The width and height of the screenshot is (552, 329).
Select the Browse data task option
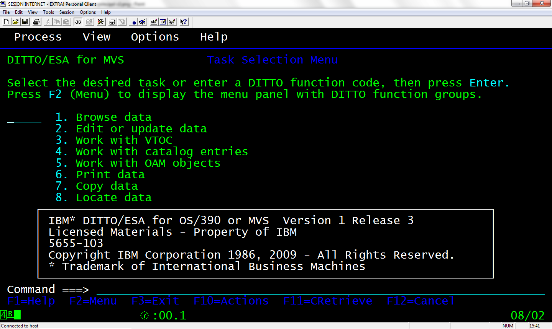point(113,117)
